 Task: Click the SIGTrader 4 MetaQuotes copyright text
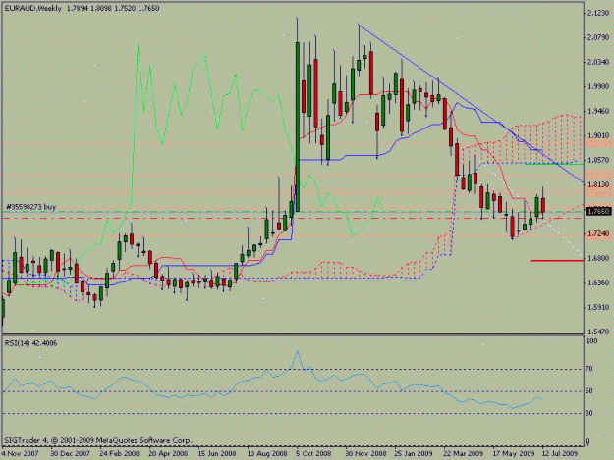click(98, 440)
